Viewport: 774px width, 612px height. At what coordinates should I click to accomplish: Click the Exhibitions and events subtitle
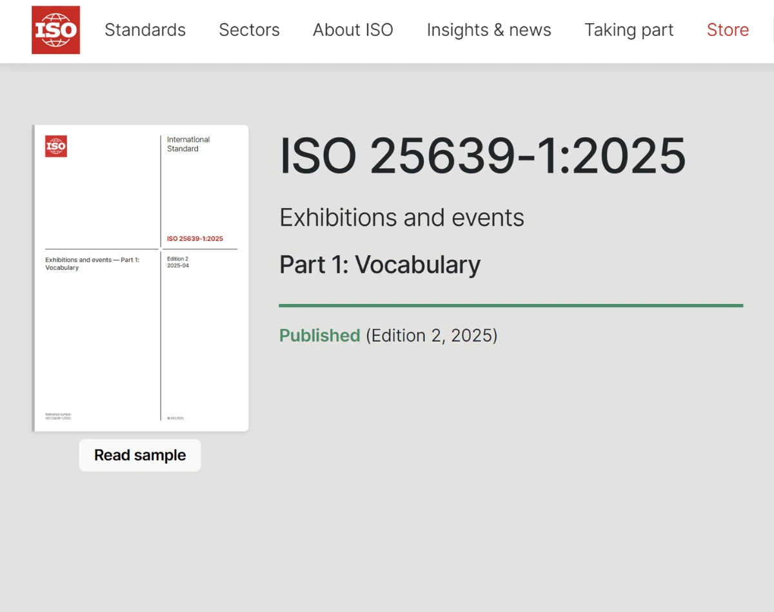tap(402, 218)
